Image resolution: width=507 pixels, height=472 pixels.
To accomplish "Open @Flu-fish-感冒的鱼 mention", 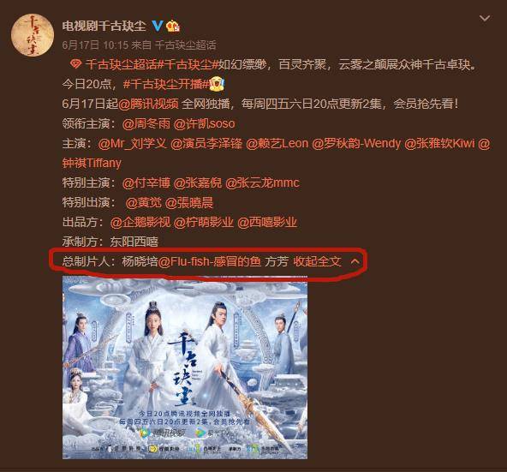I will point(210,261).
